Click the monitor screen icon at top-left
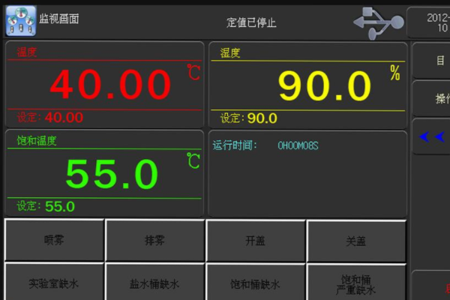450x300 pixels. pyautogui.click(x=20, y=22)
